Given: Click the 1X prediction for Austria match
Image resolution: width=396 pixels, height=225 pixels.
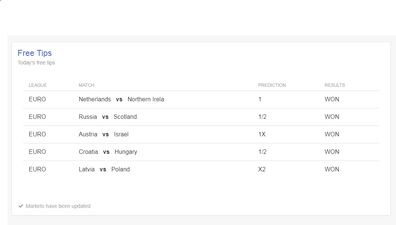Looking at the screenshot, I should click(x=262, y=134).
